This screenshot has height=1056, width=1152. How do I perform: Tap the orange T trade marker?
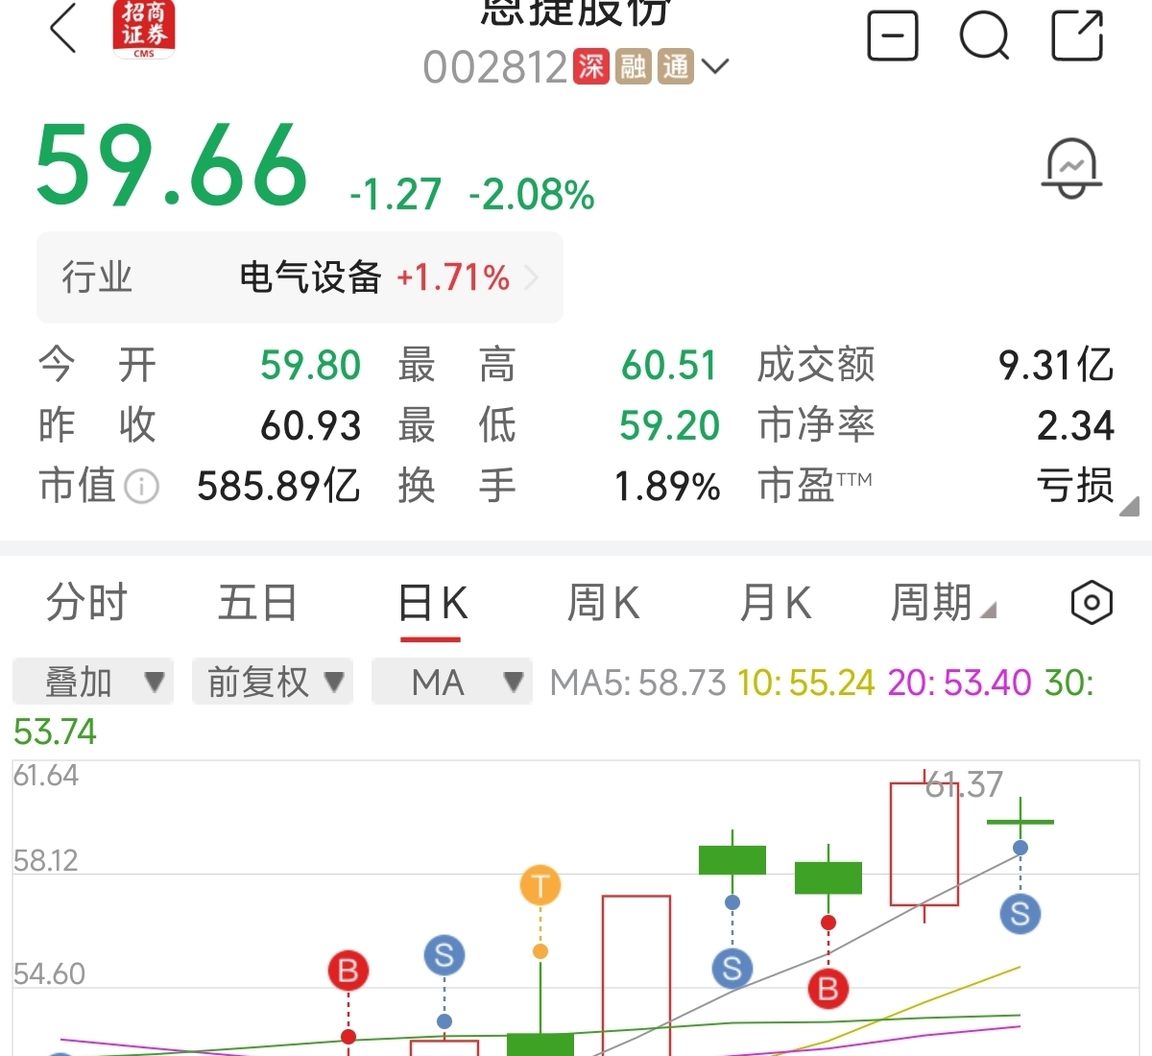pos(540,885)
